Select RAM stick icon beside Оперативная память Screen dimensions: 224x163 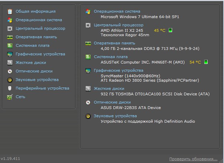tap(10, 37)
